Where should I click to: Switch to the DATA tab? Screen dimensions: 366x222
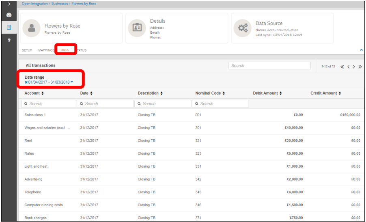pyautogui.click(x=65, y=50)
